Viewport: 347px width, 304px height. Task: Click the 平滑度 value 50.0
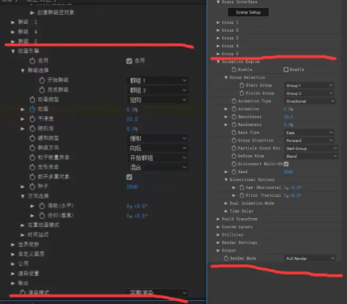tap(132, 119)
